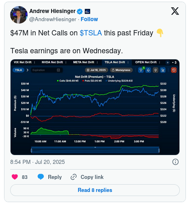Open the Jul 18, 2025 date selector

click(96, 70)
